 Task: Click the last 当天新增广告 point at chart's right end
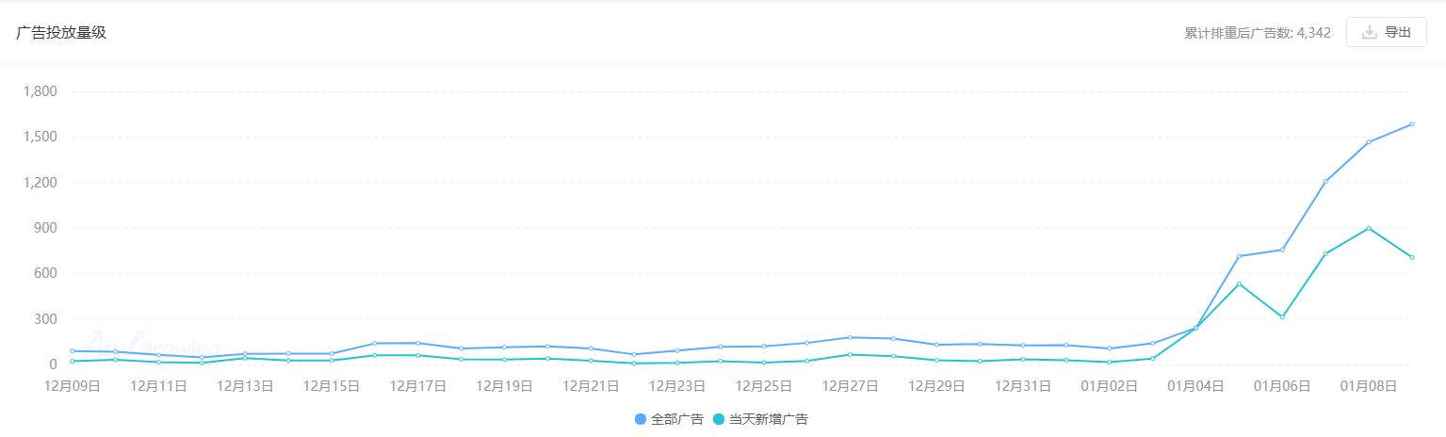click(x=1411, y=257)
